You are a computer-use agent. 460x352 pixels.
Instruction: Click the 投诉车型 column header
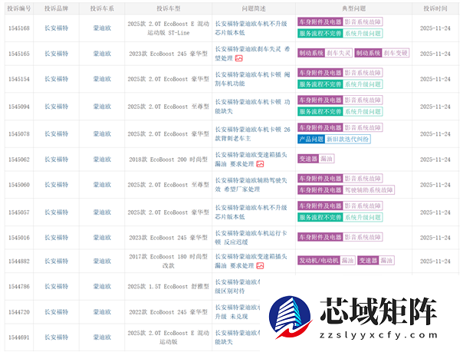point(169,8)
